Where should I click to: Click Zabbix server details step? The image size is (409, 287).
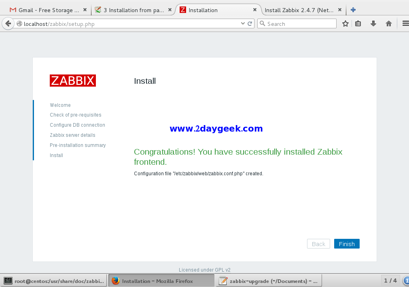click(72, 135)
